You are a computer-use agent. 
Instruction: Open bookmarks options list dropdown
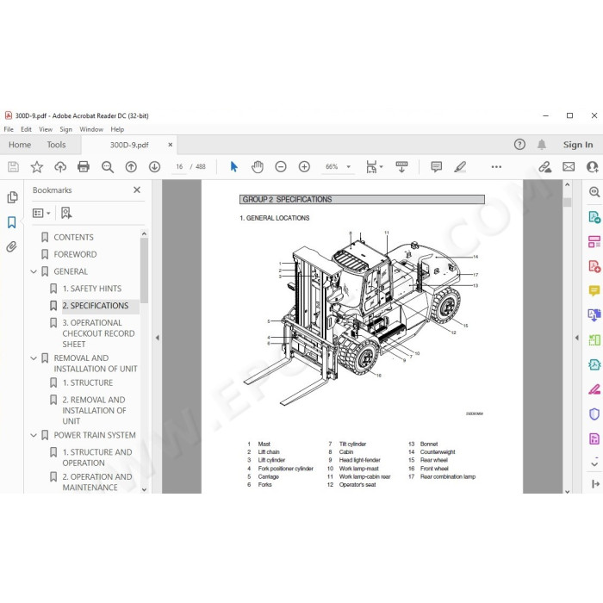tap(41, 213)
